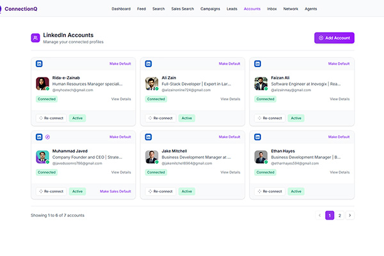The image size is (384, 256).
Task: Select pagination page 1
Action: 330,215
